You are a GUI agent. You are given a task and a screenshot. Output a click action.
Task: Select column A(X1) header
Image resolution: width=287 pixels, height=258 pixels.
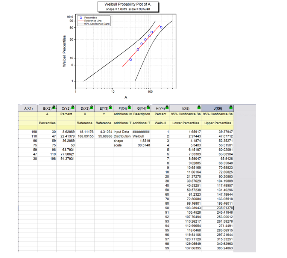tap(28, 109)
